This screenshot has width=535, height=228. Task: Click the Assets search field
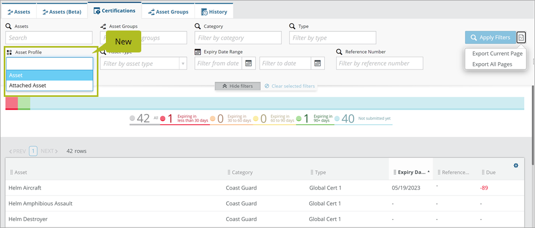[x=49, y=37]
